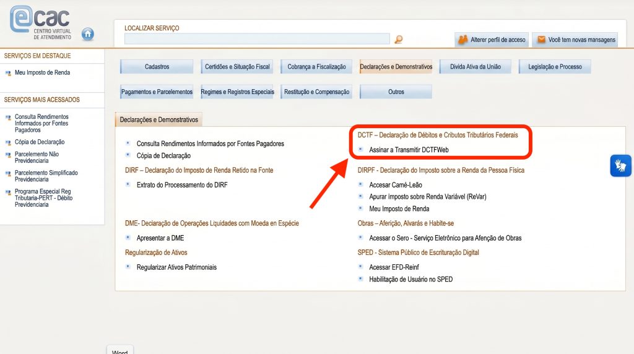Click Regularizar Ativos Patrimoniais link
The width and height of the screenshot is (634, 354).
click(176, 267)
